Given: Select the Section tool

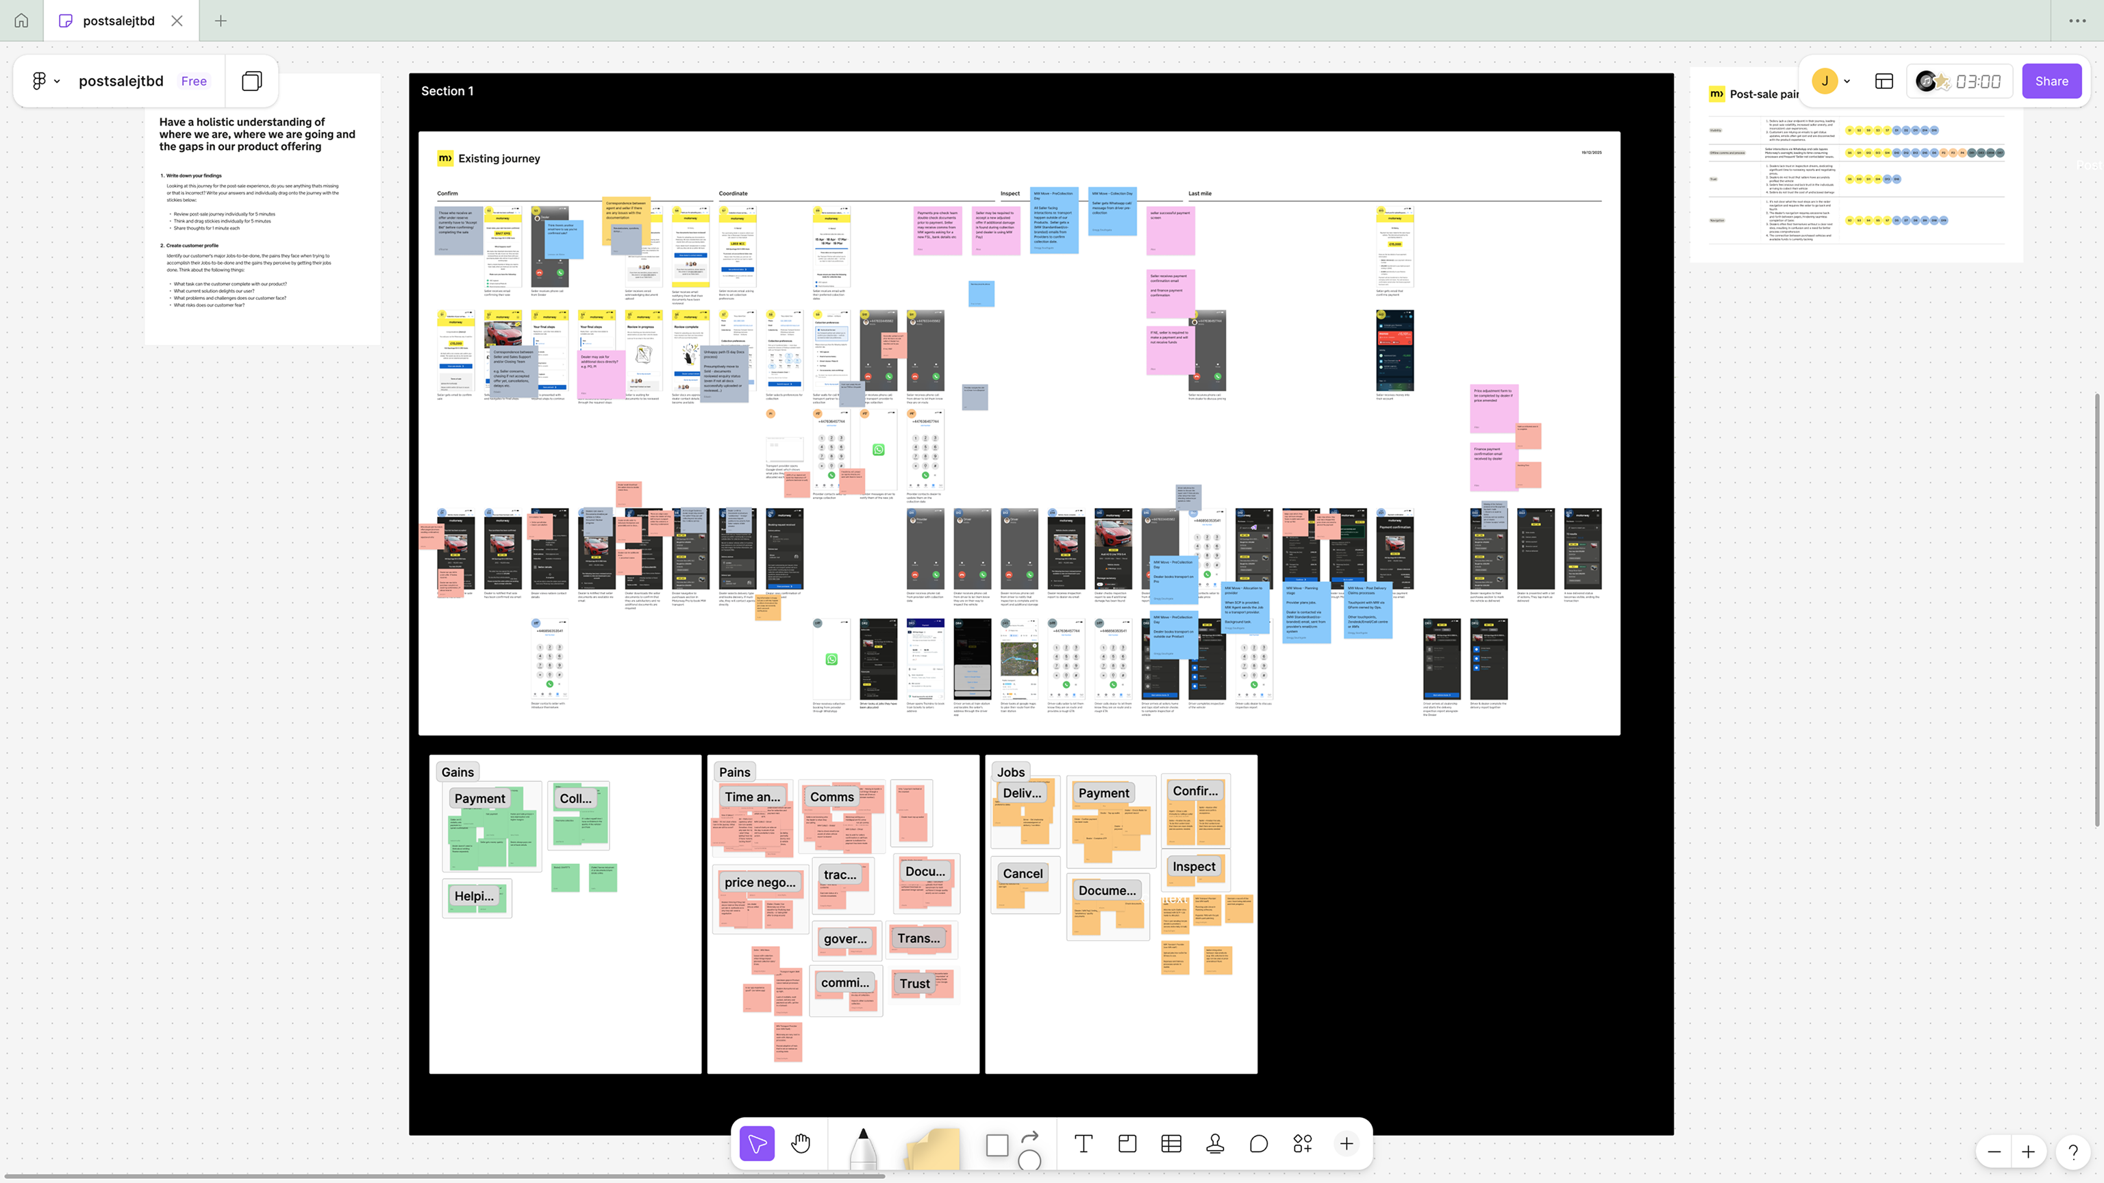Looking at the screenshot, I should 1127,1144.
